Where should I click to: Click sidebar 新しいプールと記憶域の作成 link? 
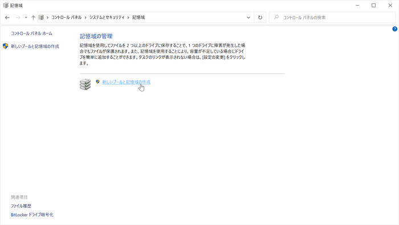pos(35,46)
